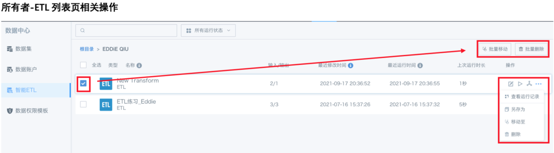Click 2021-09-17 20:36:52 modified time
This screenshot has width=554, height=153.
point(345,84)
